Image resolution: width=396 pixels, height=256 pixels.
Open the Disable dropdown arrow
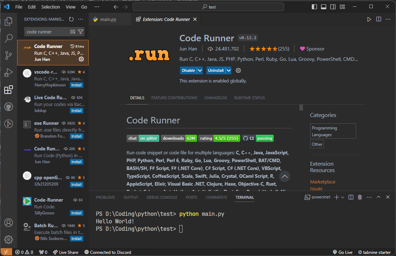point(200,70)
